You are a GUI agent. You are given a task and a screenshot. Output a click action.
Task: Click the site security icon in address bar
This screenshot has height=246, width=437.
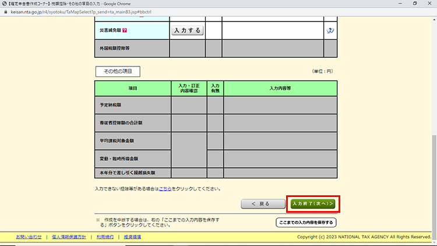5,10
